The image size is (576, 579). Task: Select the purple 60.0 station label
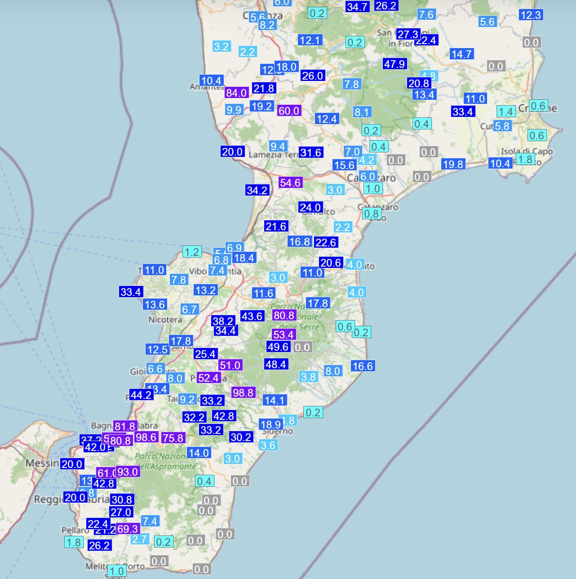pyautogui.click(x=288, y=111)
